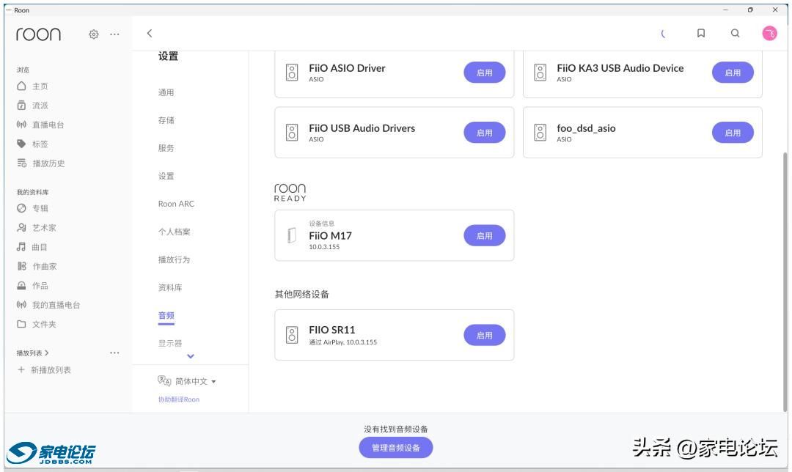Open the 显示器 settings tab
792x472 pixels.
[170, 343]
